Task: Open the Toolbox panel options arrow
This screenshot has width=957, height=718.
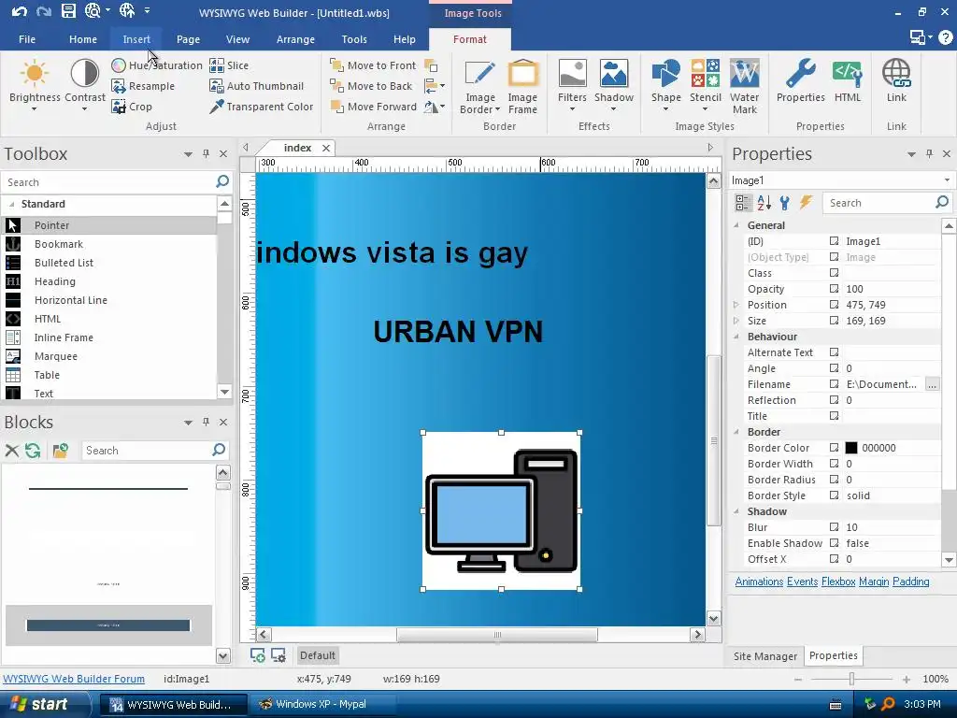Action: (188, 154)
